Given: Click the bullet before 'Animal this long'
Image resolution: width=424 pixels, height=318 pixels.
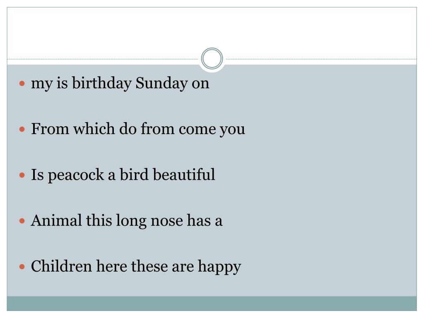Looking at the screenshot, I should coord(22,221).
